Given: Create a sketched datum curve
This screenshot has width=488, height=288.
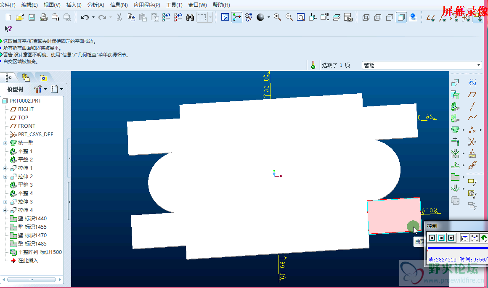Looking at the screenshot, I should (x=472, y=82).
